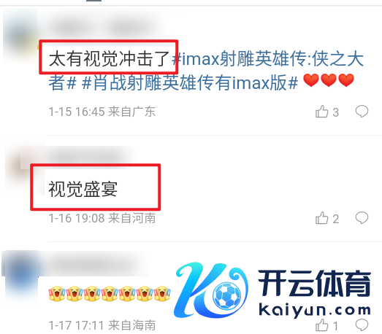Click the three red hearts in first comment
The image size is (382, 334).
tap(329, 80)
